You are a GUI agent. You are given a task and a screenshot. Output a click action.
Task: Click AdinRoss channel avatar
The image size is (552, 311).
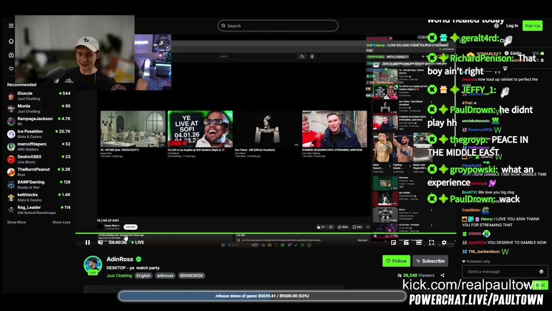click(92, 265)
